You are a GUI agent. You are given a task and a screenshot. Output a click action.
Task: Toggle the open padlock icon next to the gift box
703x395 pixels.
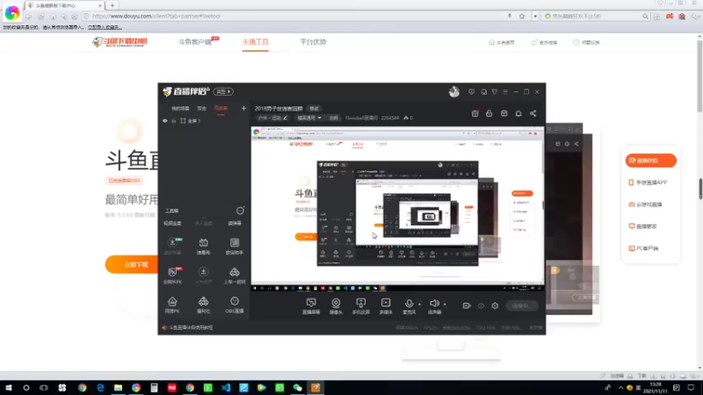click(x=489, y=114)
